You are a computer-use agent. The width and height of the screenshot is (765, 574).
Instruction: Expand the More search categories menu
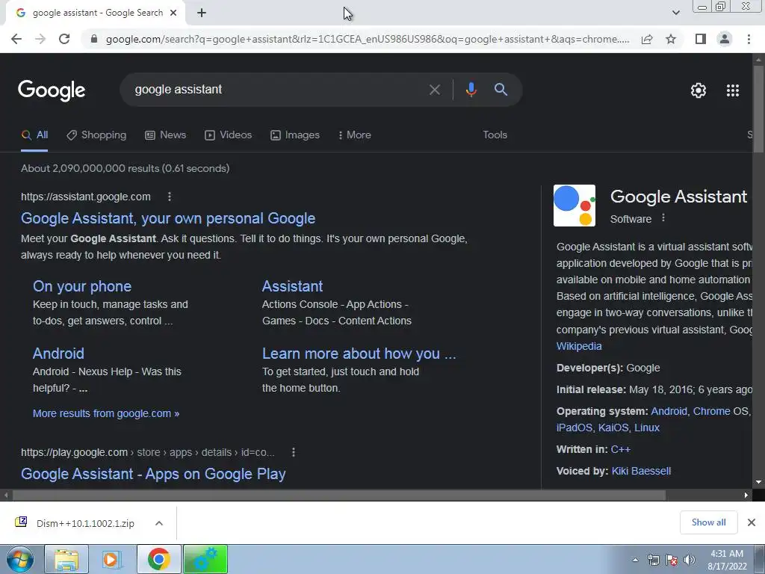coord(355,135)
